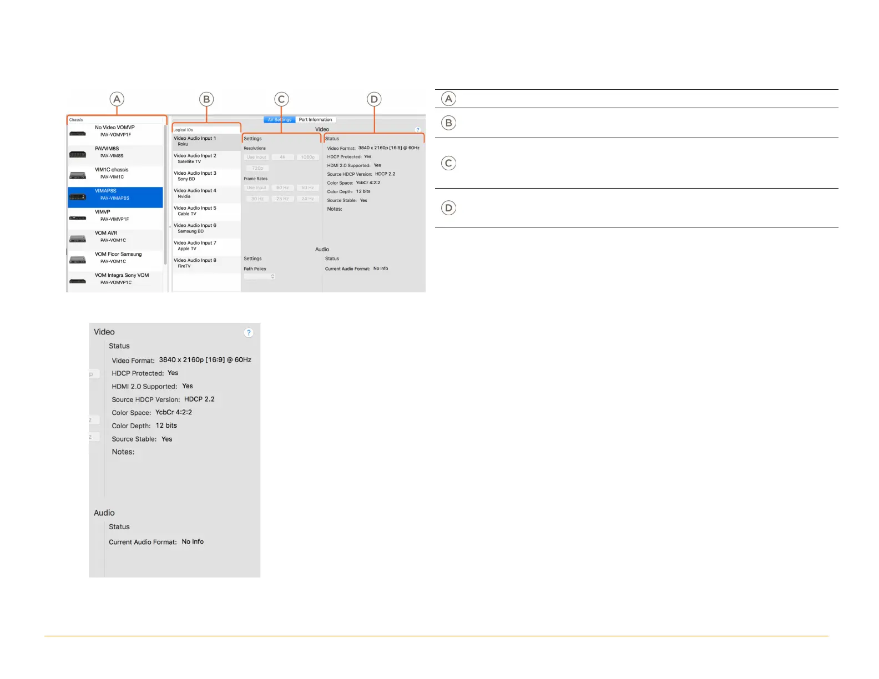This screenshot has height=679, width=879.
Task: Select Video Audio Input 5 Cable TV
Action: click(206, 211)
